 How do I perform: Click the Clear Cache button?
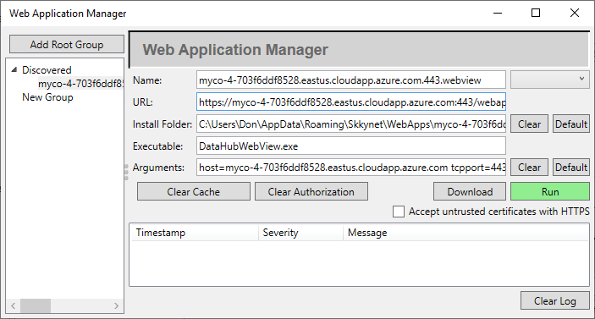194,191
